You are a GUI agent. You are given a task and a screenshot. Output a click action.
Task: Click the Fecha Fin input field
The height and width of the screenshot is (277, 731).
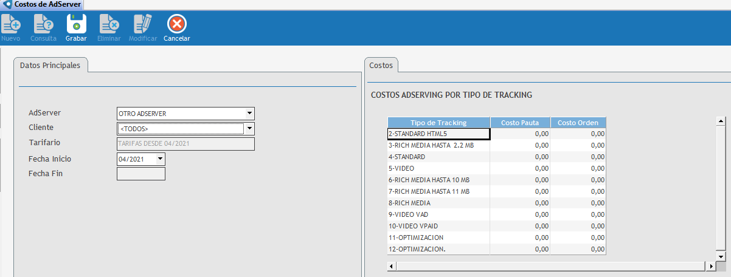pyautogui.click(x=140, y=174)
